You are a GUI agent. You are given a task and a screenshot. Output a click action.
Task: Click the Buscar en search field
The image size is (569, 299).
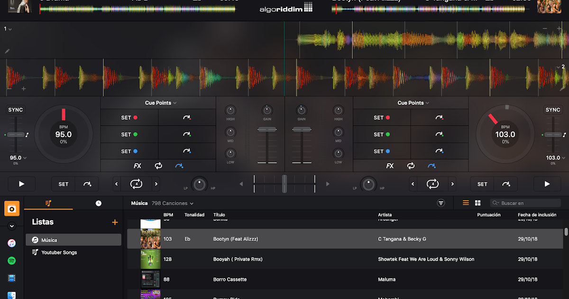coord(525,203)
